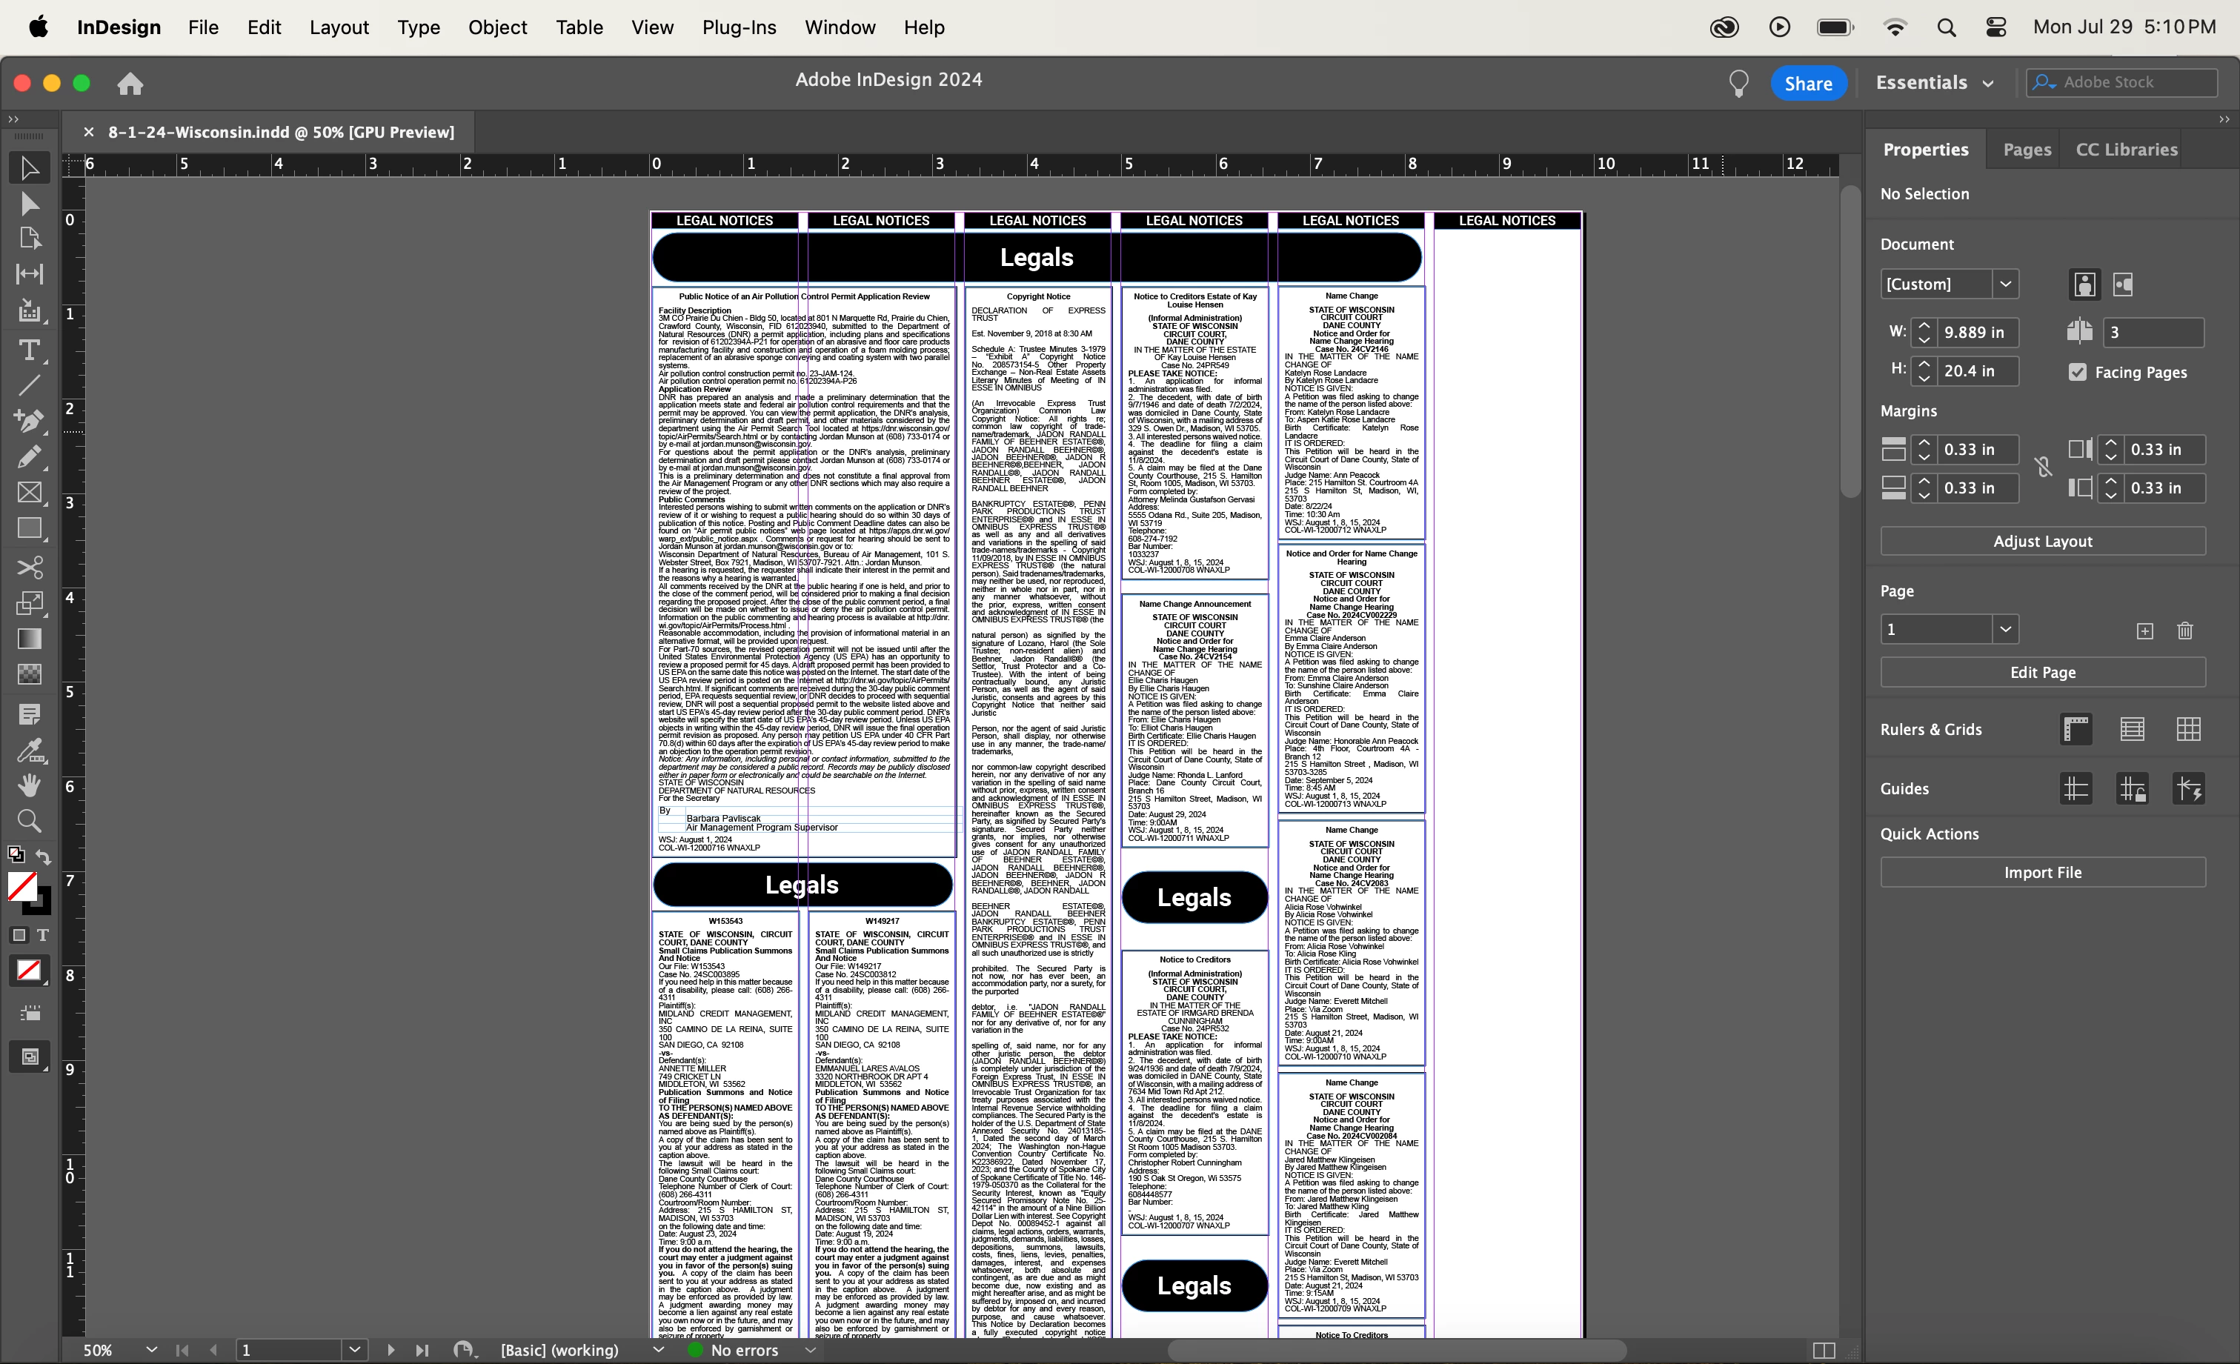Click the Adjust Layout button
This screenshot has height=1364, width=2240.
tap(2042, 541)
